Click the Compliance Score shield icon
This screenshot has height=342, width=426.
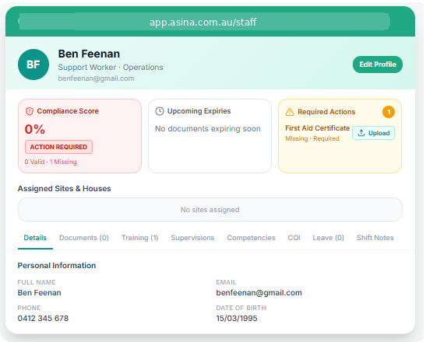click(30, 111)
